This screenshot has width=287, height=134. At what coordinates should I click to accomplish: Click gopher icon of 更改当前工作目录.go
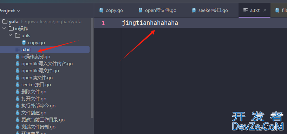18,120
